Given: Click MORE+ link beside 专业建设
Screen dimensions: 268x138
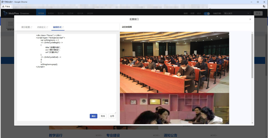Looking at the screenshot, I should pyautogui.click(x=156, y=135).
